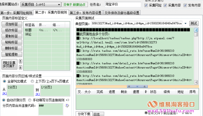
Task: Choose the 自动识别分页 radio option
Action: click(4, 100)
